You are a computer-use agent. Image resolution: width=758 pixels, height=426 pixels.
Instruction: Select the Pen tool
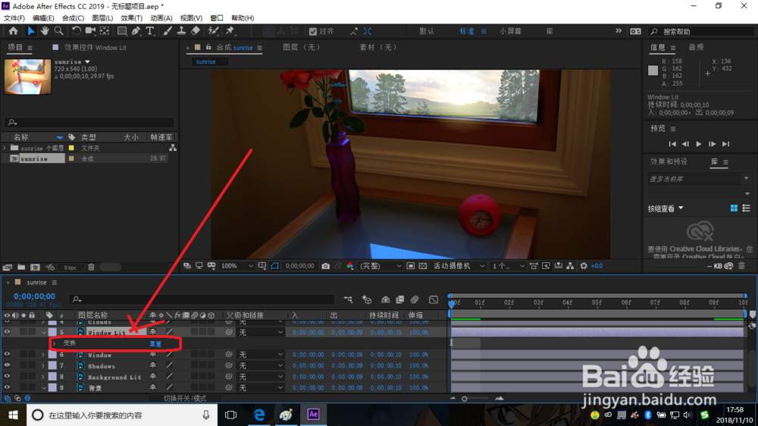tap(136, 31)
